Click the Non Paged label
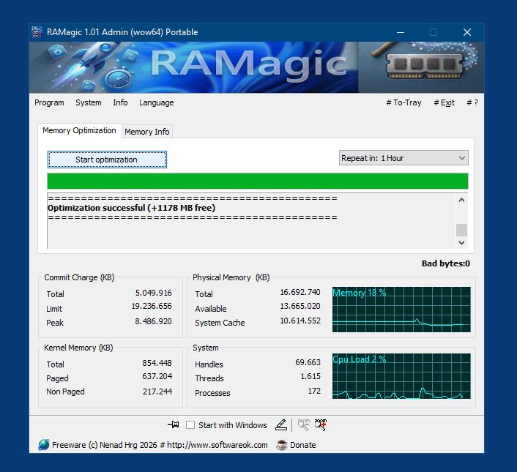 pyautogui.click(x=65, y=392)
